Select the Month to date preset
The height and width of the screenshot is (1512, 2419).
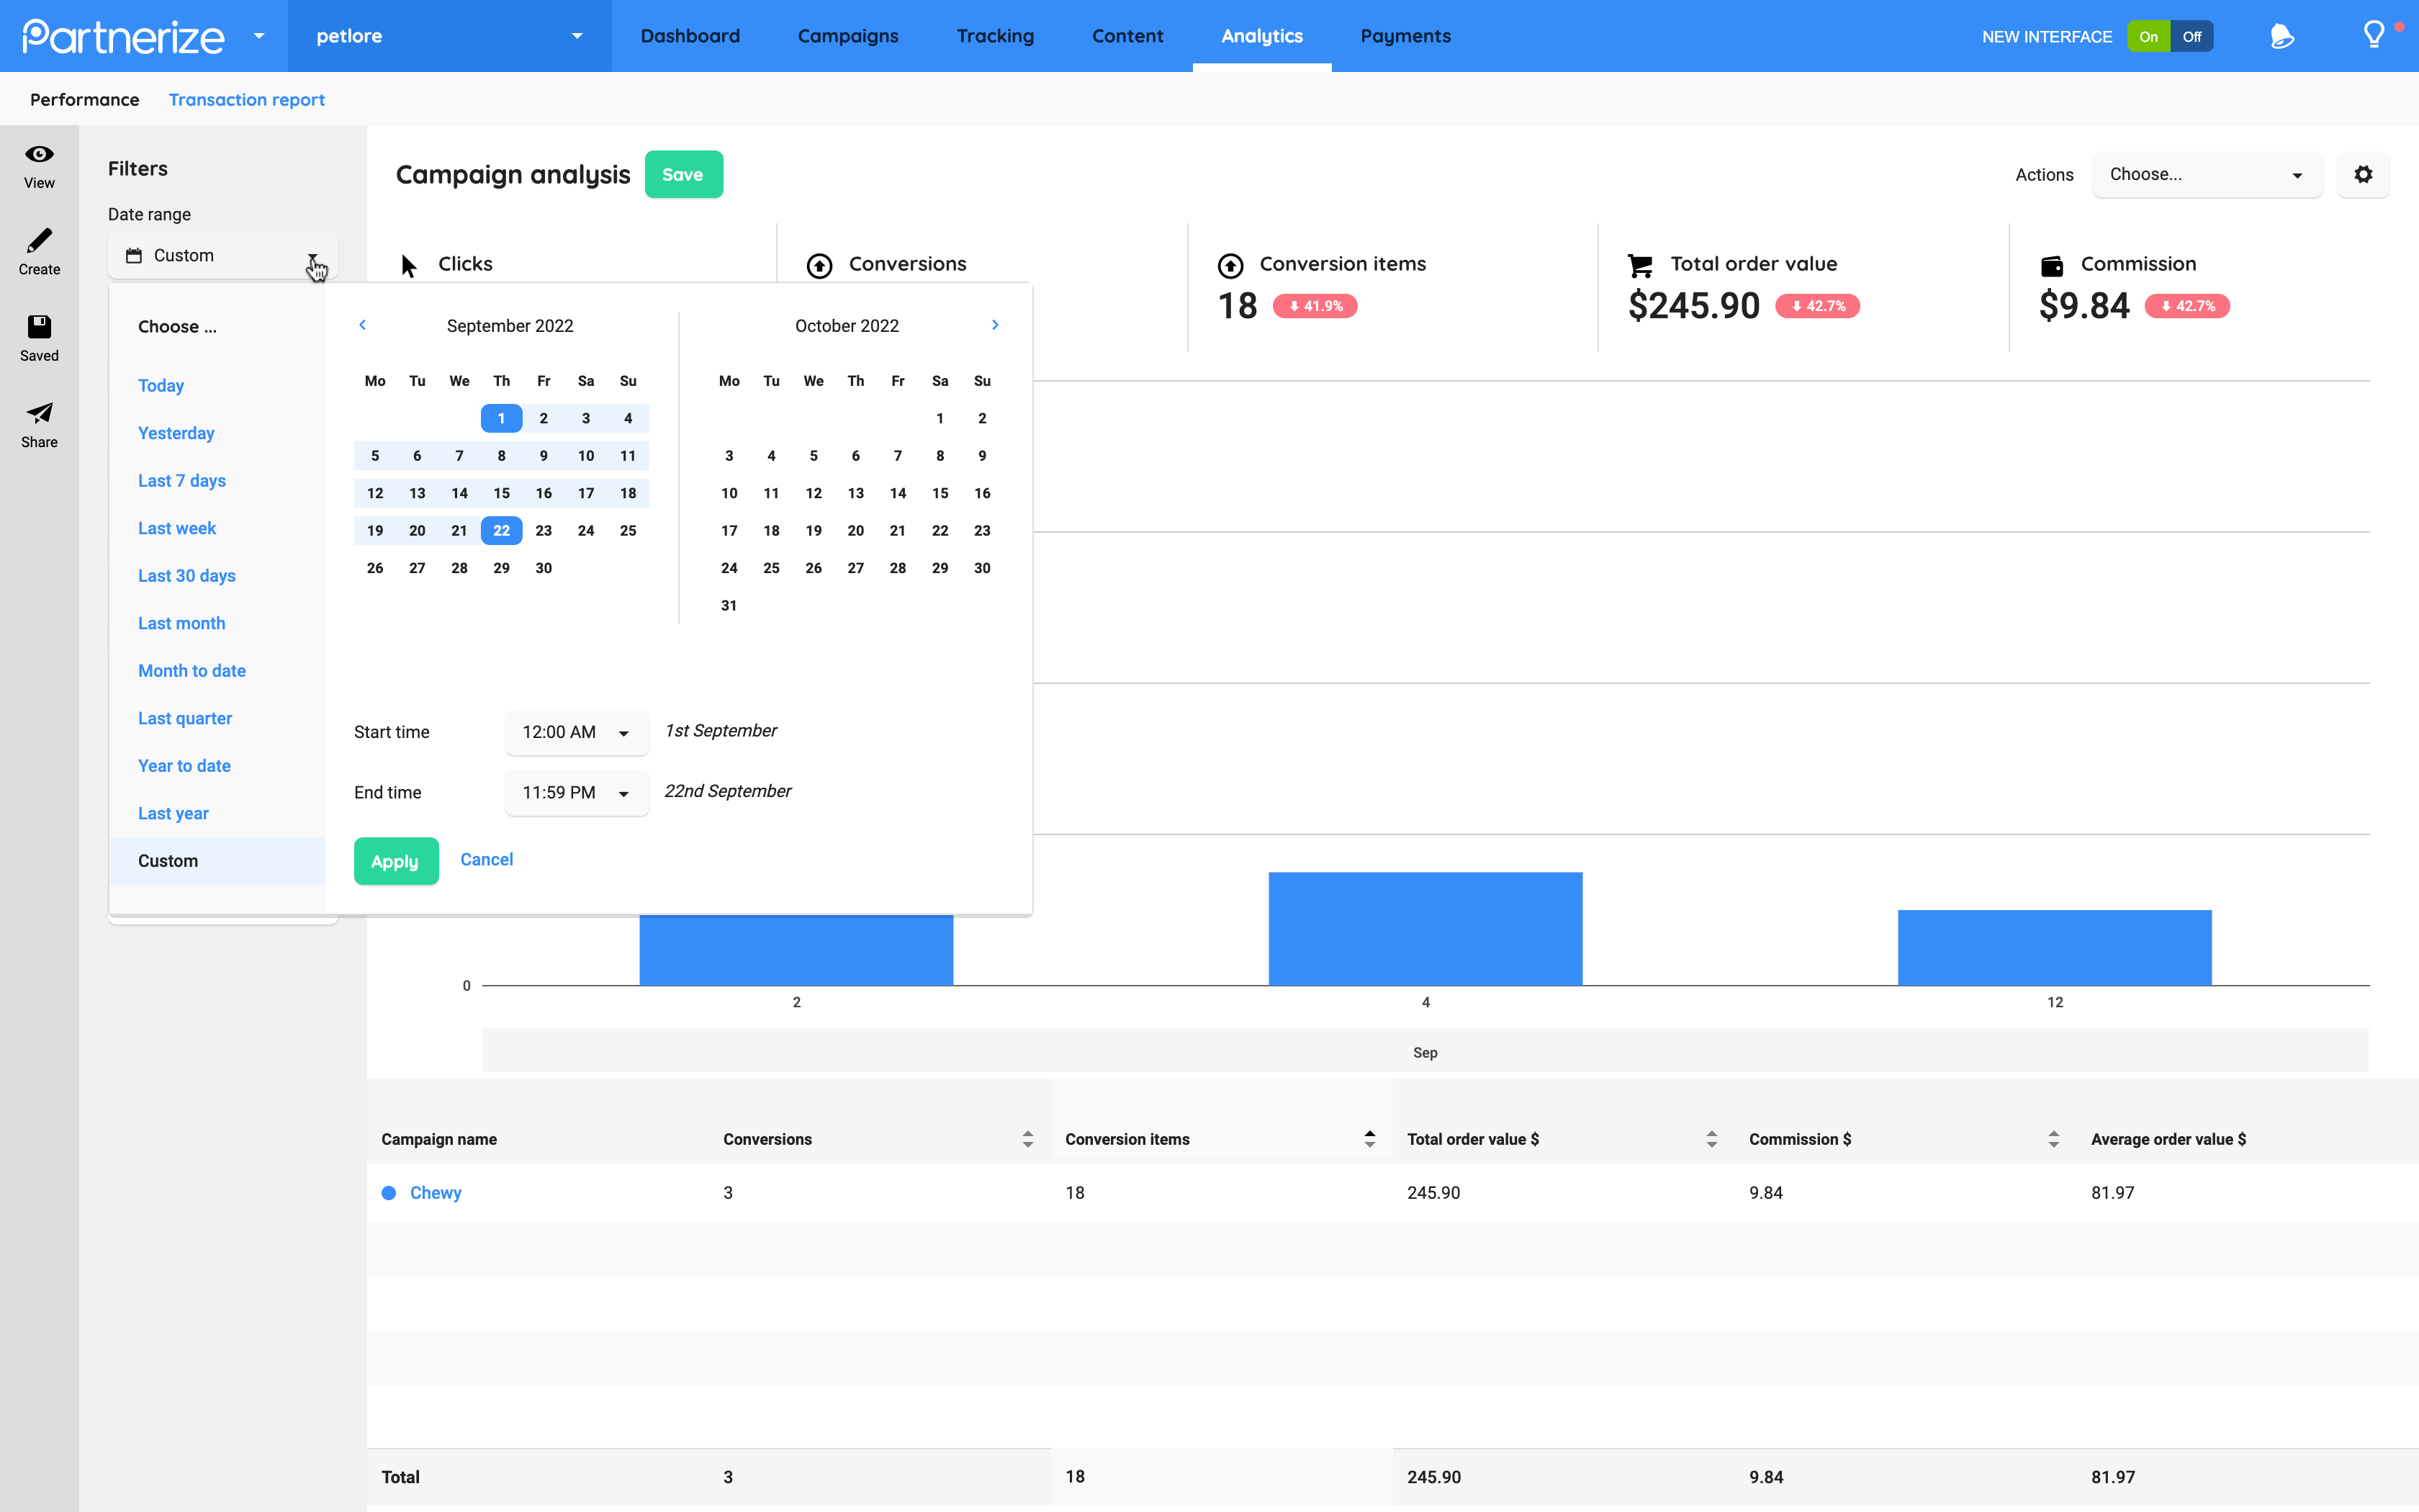[x=192, y=671]
